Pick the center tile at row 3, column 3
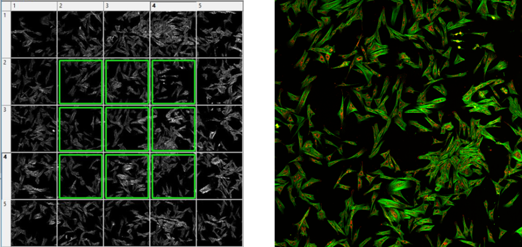522x247 pixels. coord(126,129)
